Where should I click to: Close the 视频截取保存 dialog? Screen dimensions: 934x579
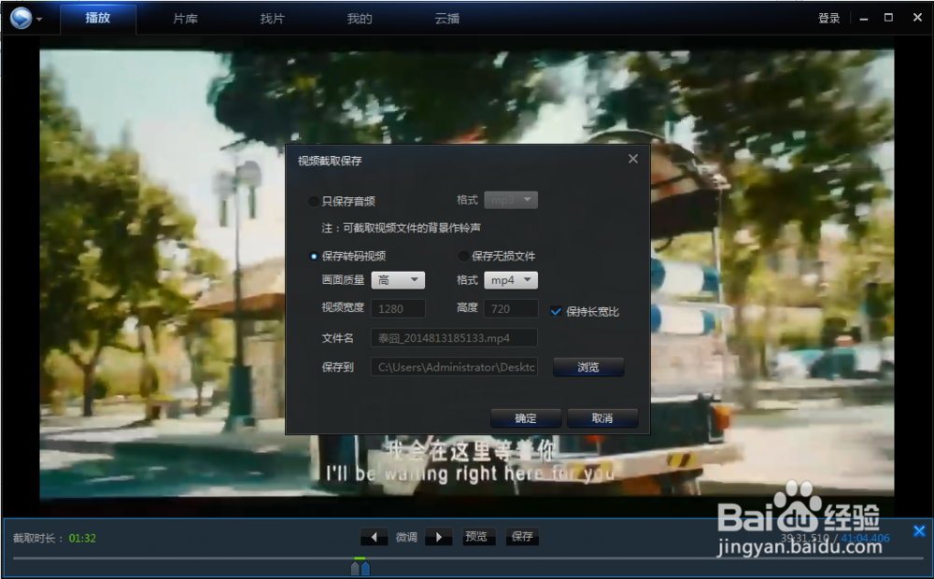(633, 159)
